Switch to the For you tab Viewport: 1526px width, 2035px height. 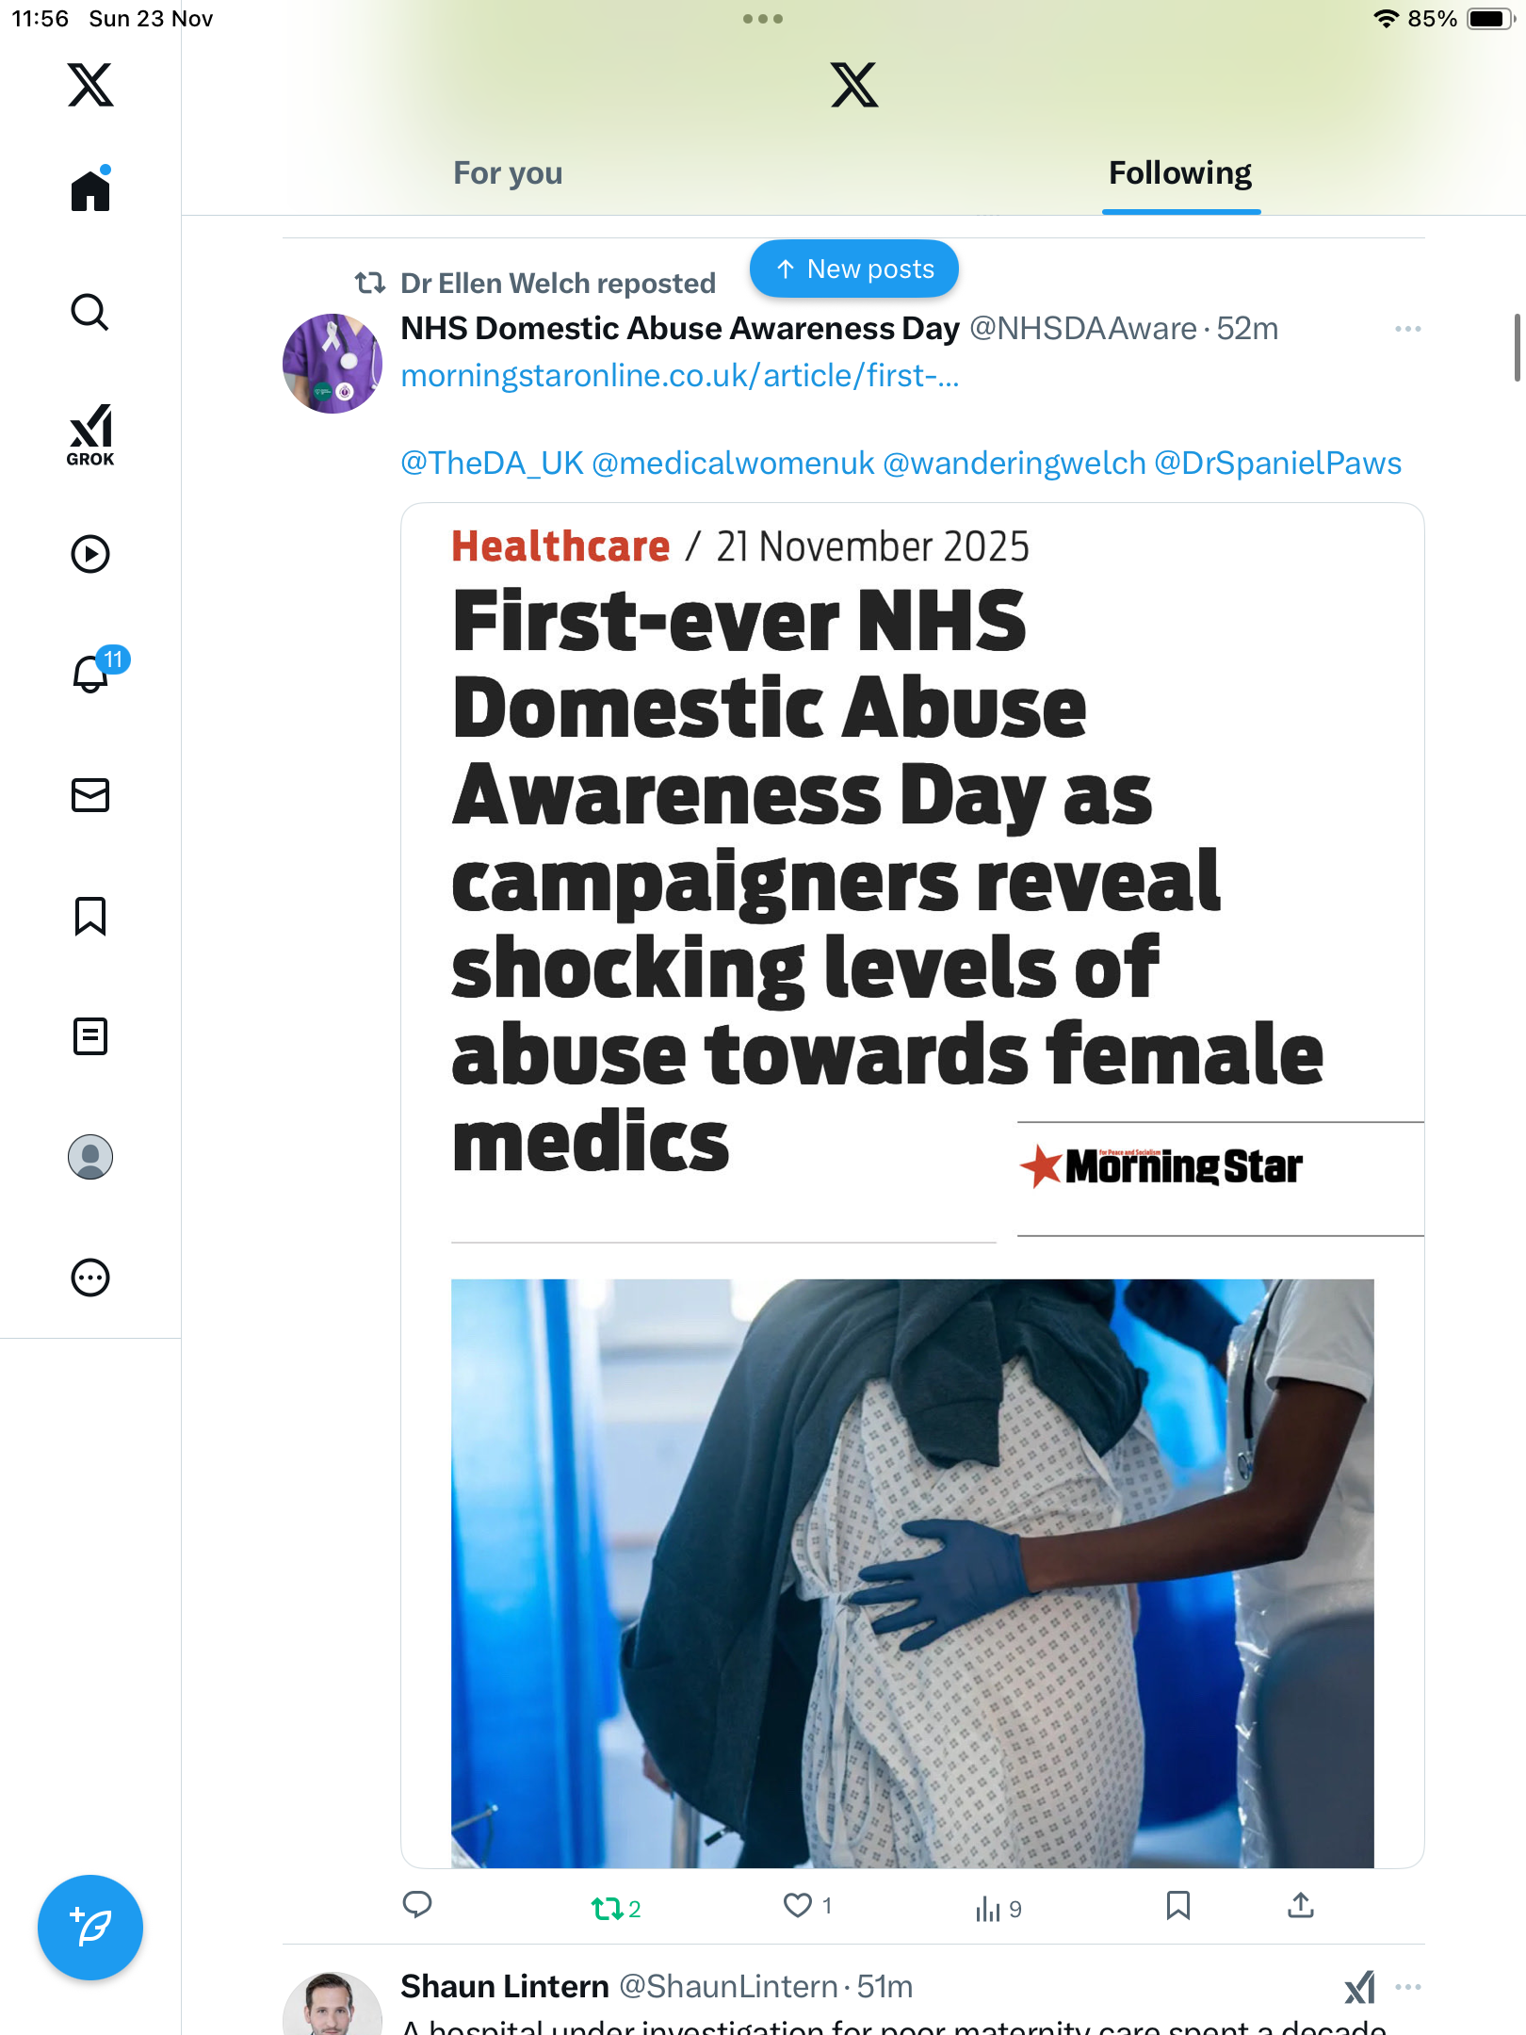(508, 173)
